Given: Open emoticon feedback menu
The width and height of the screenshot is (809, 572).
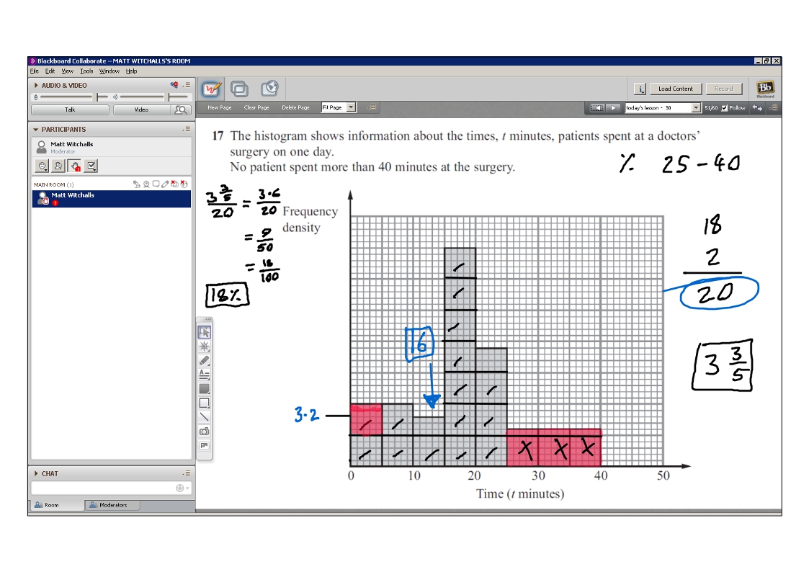Looking at the screenshot, I should pos(43,166).
